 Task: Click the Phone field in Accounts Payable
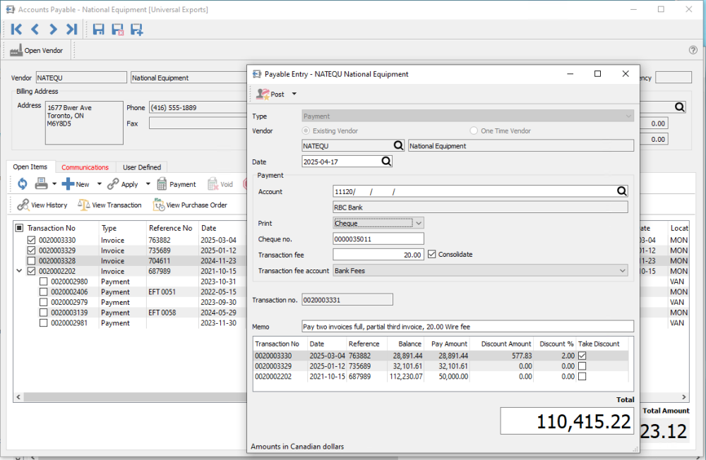click(x=198, y=107)
